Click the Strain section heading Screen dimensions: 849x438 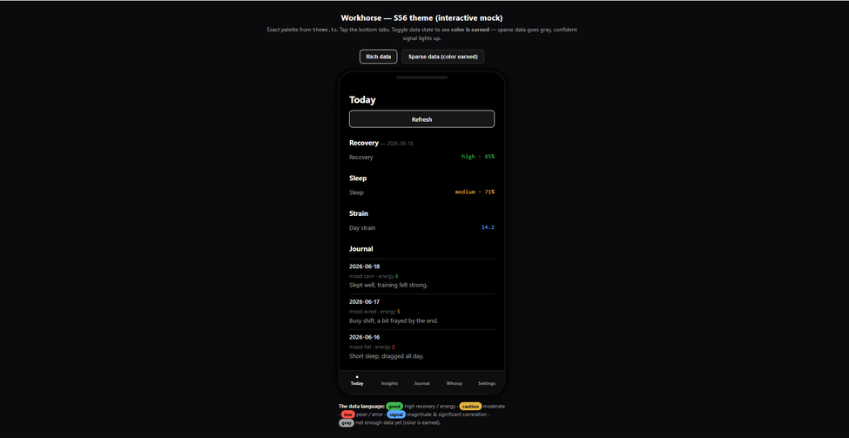pyautogui.click(x=359, y=213)
